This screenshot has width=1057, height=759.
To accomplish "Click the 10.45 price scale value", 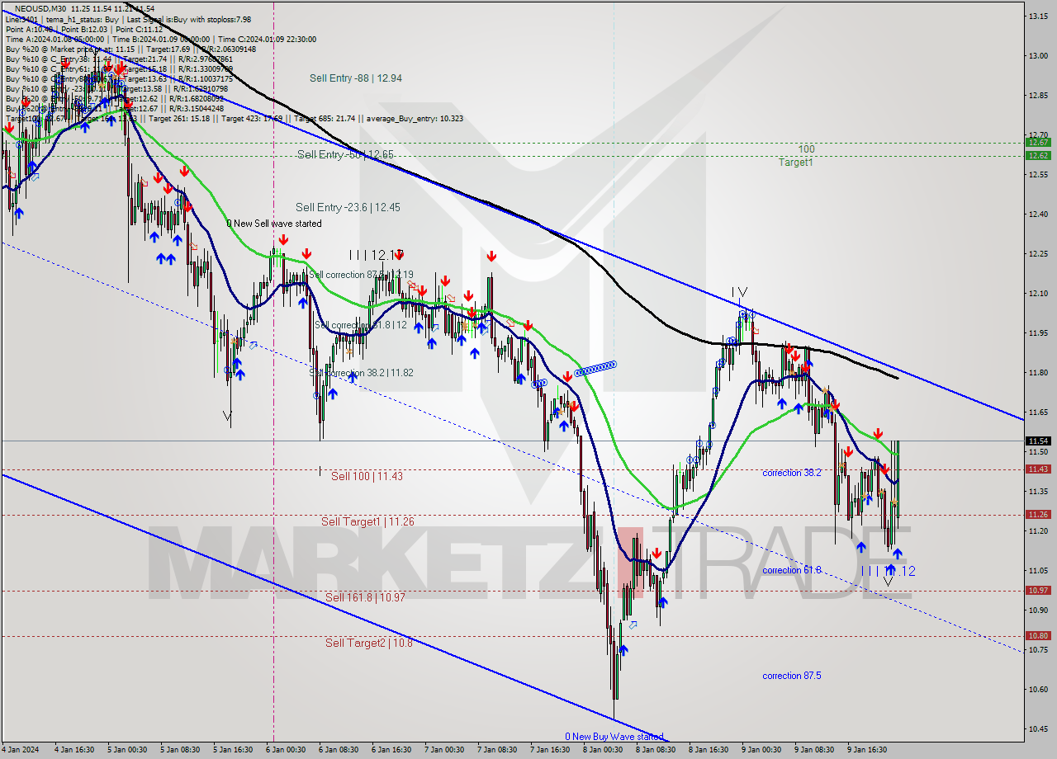I will pos(1037,728).
